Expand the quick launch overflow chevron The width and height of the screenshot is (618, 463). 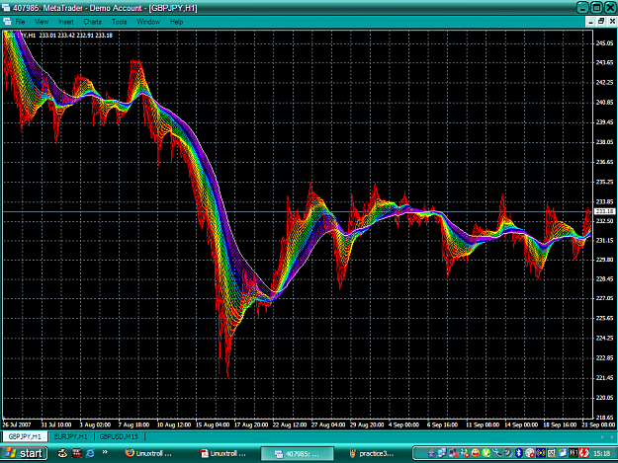point(105,452)
